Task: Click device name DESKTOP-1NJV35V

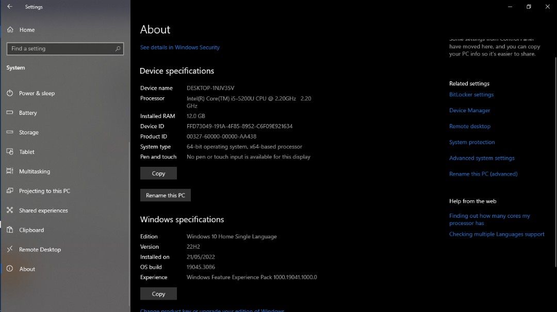Action: [x=210, y=88]
